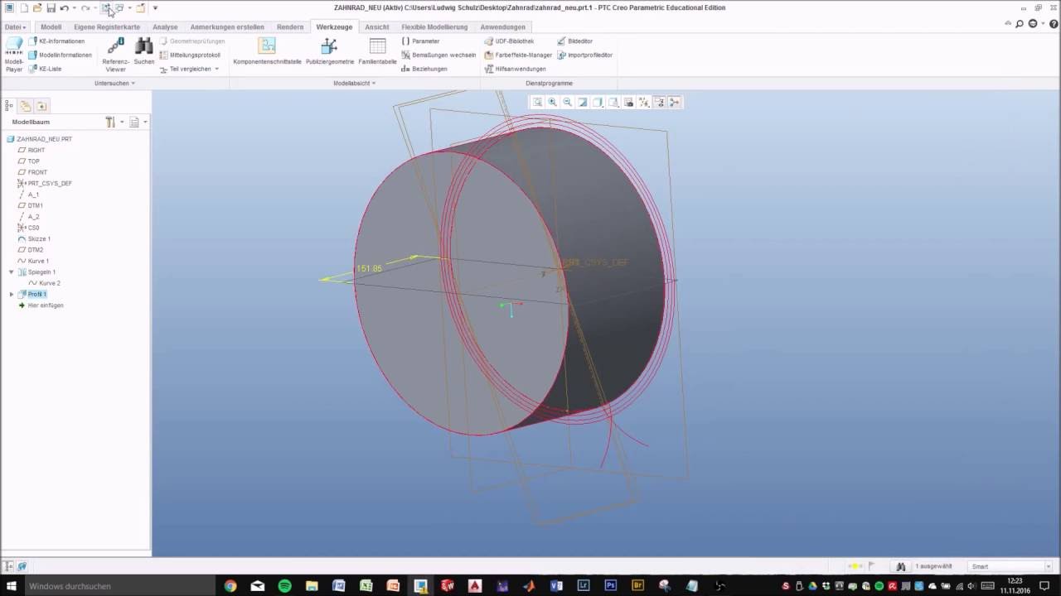Click the Zoom out icon in graphics toolbar
1061x596 pixels.
(x=568, y=102)
